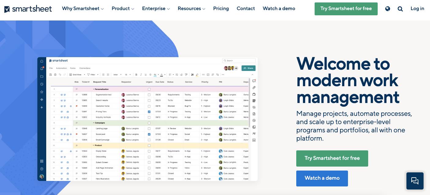Click the format painter icon
The image size is (430, 195).
pos(186,75)
